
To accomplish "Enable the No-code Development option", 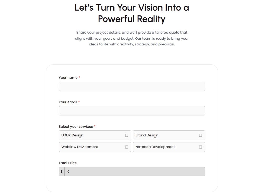I will [201, 147].
